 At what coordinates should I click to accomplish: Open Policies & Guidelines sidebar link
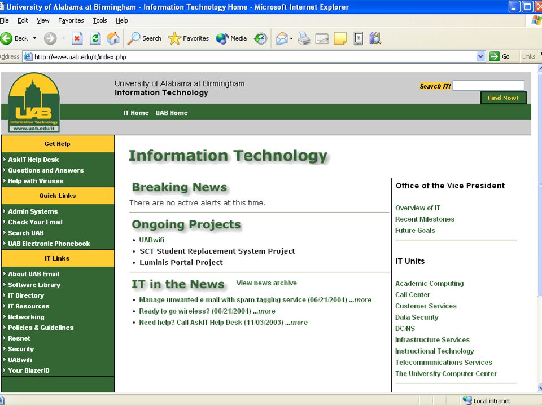[41, 327]
